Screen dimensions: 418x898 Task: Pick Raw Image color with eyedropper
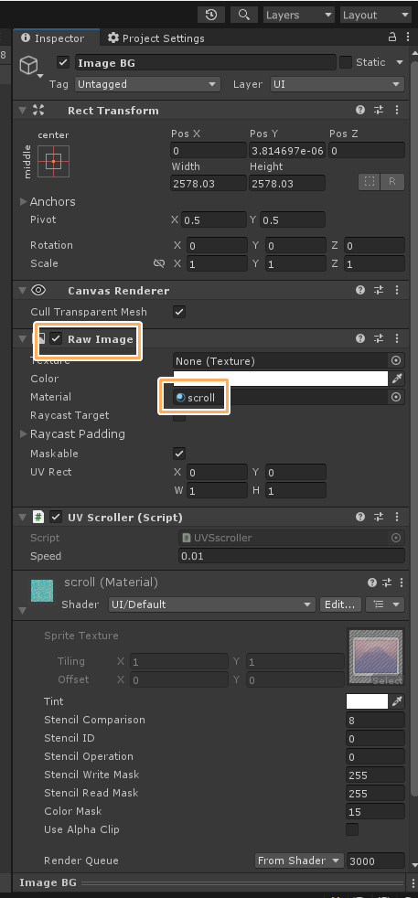(397, 379)
